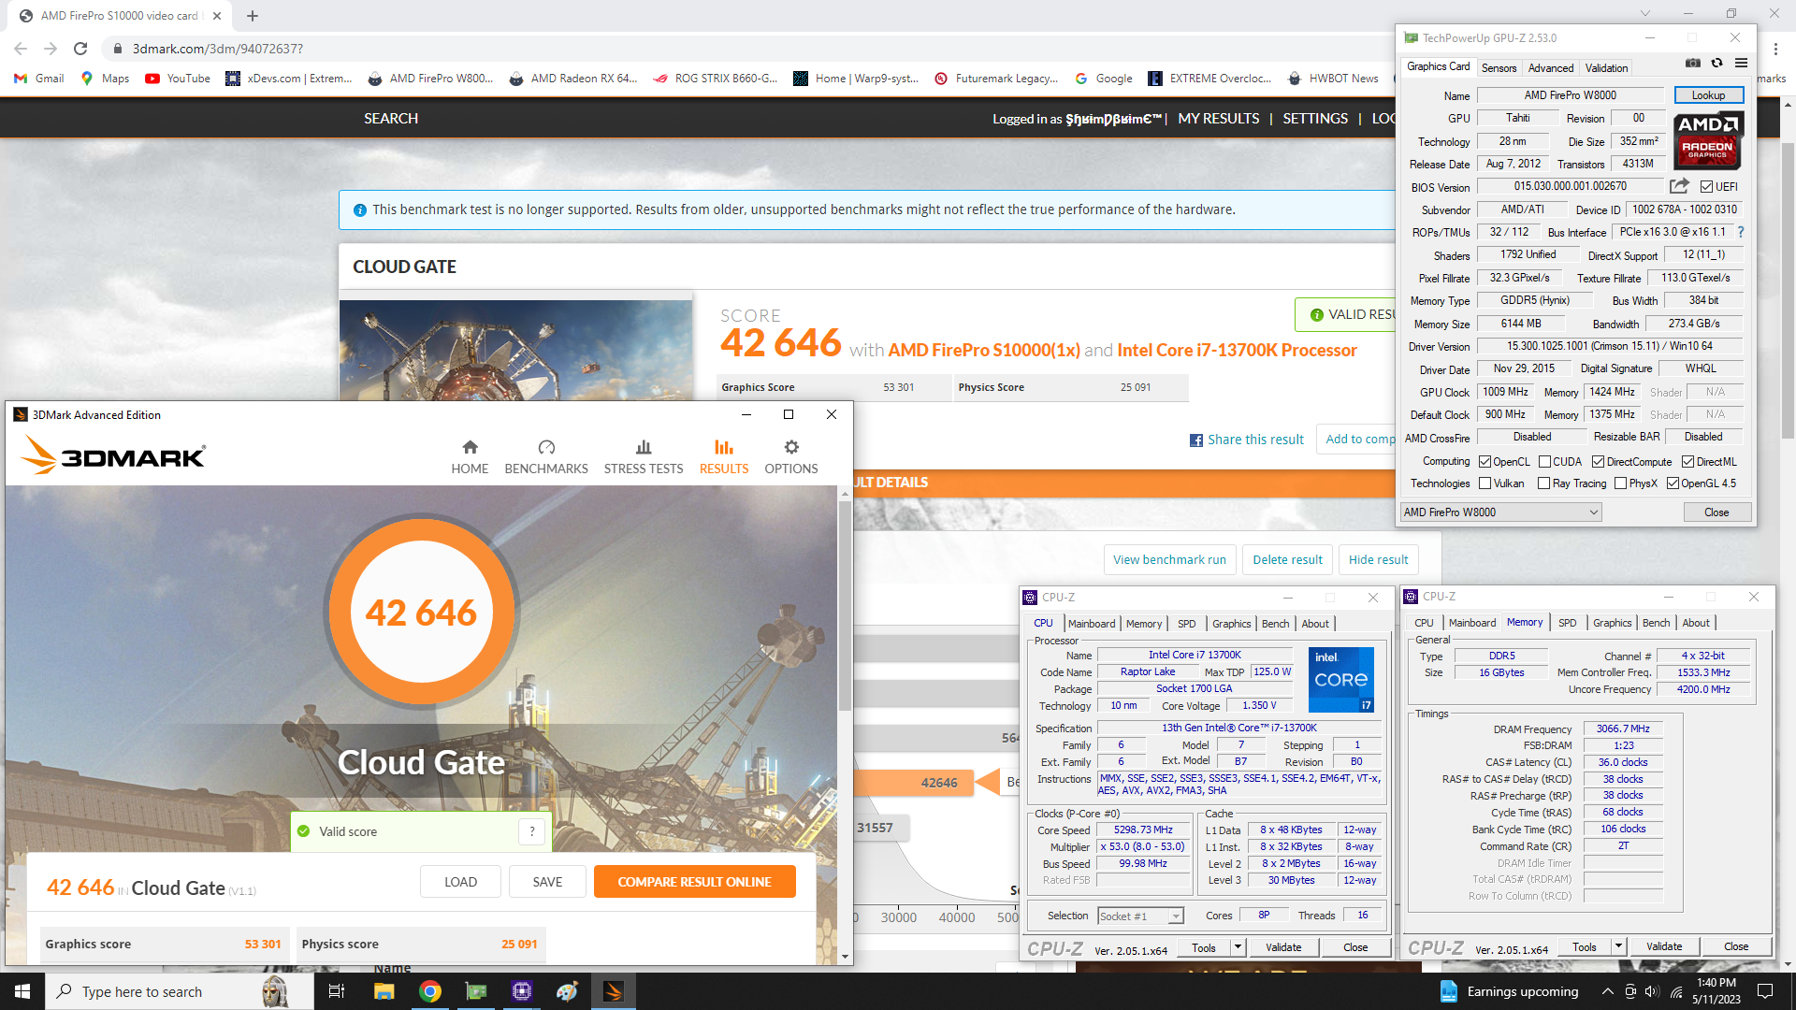This screenshot has width=1796, height=1010.
Task: Click Hide result on the webpage
Action: (1378, 560)
